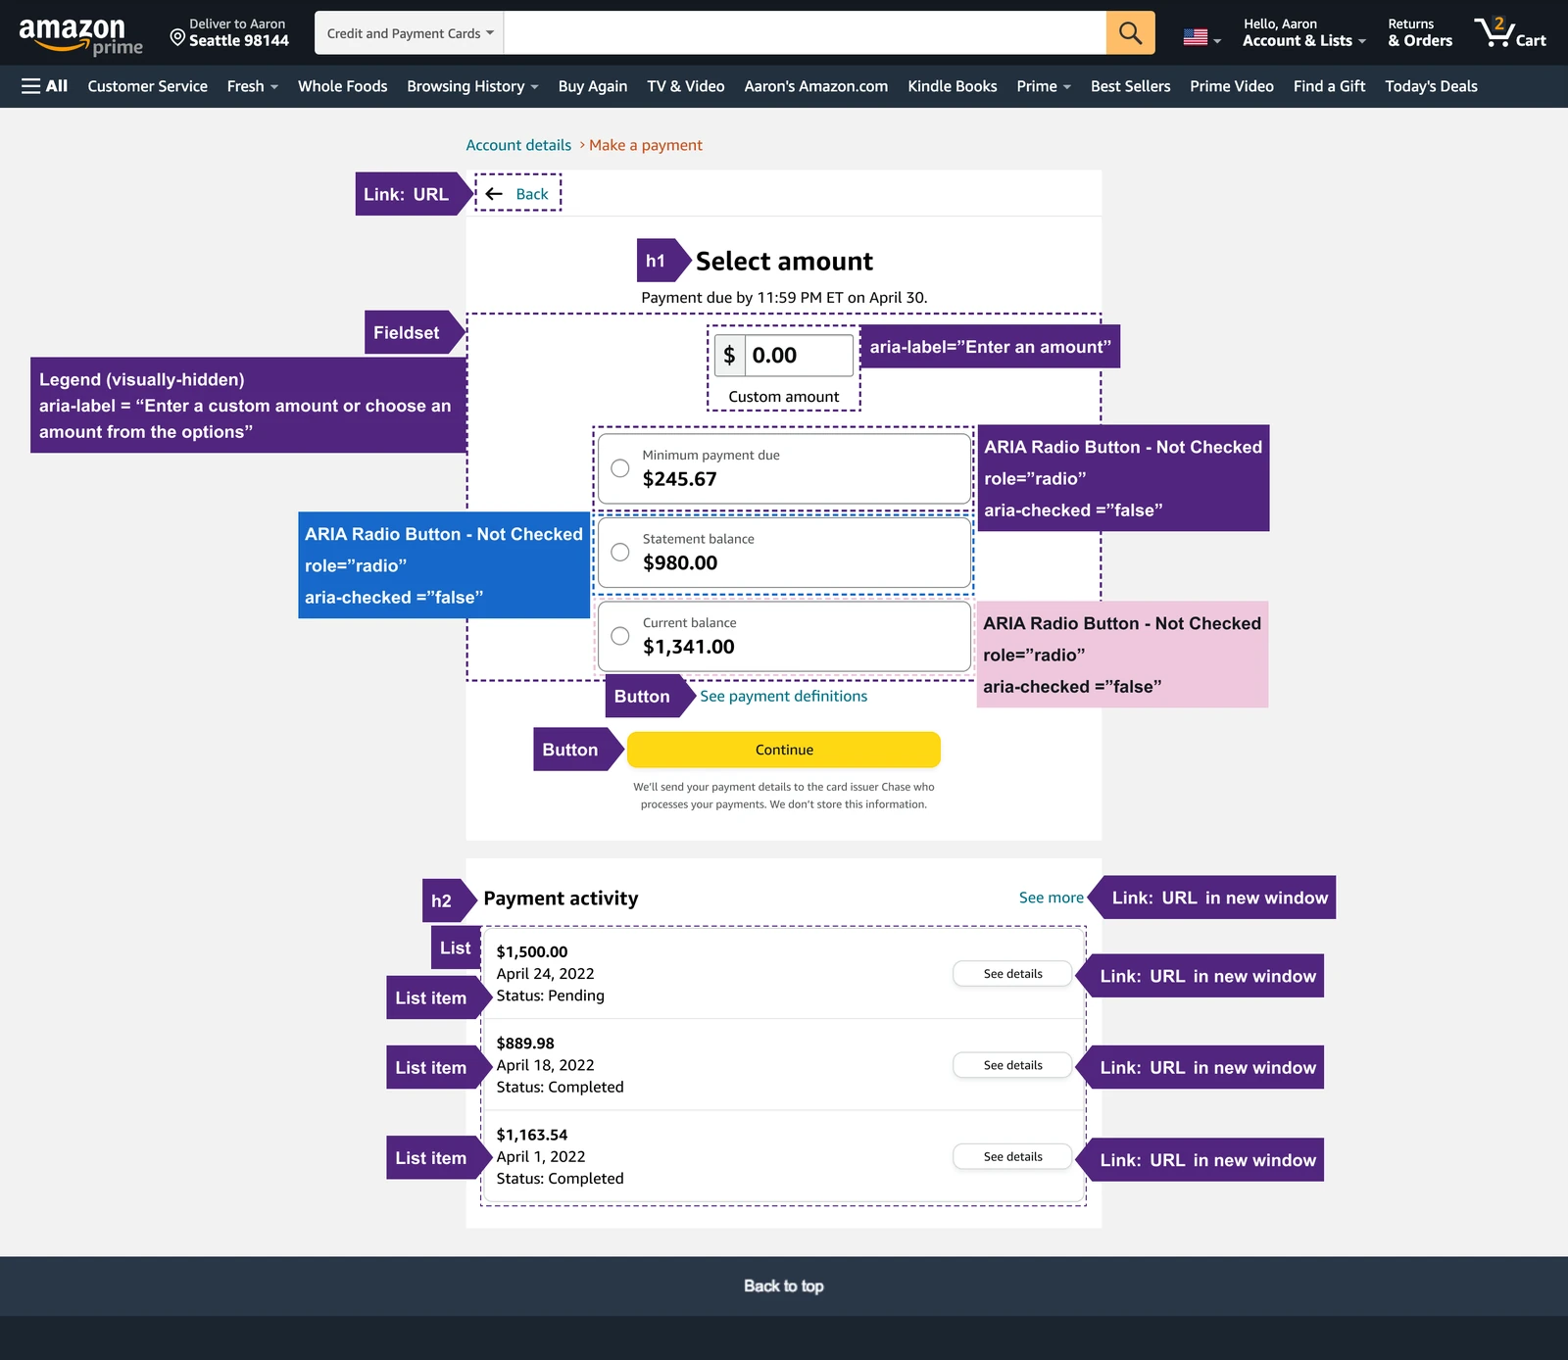This screenshot has height=1360, width=1568.
Task: Select the Statement balance $980.00 radio option
Action: (x=784, y=553)
